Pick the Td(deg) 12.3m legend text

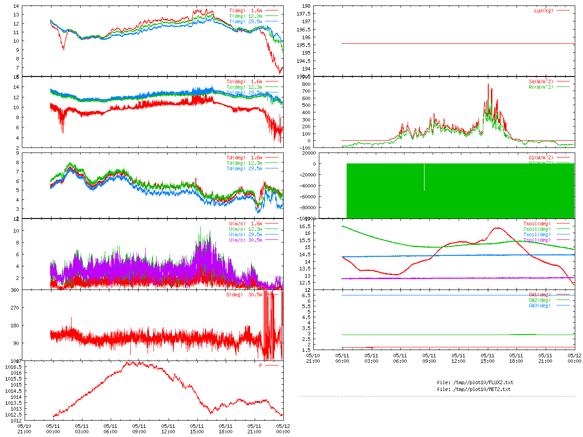(x=244, y=163)
